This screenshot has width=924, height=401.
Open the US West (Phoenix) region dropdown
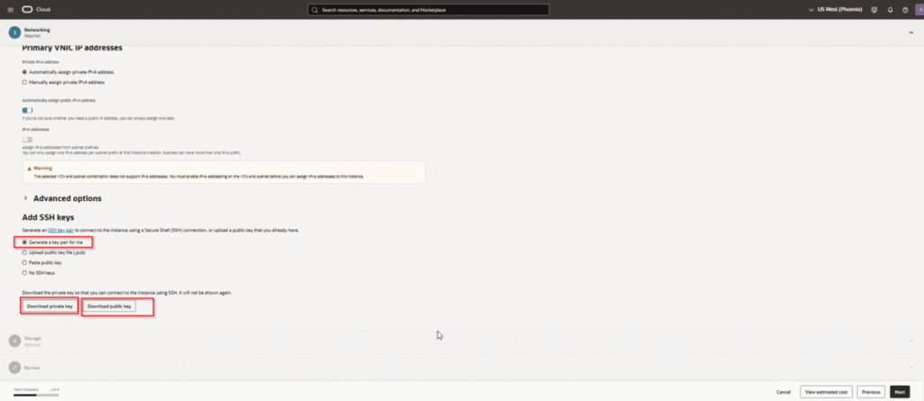[x=836, y=10]
